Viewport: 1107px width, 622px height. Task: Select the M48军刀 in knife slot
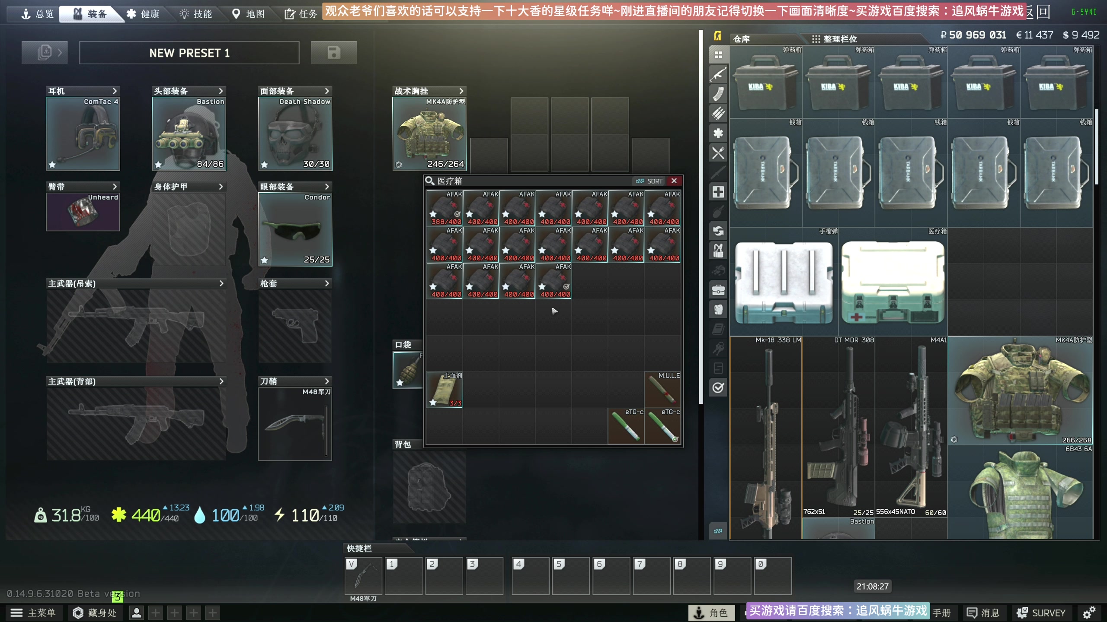click(295, 424)
